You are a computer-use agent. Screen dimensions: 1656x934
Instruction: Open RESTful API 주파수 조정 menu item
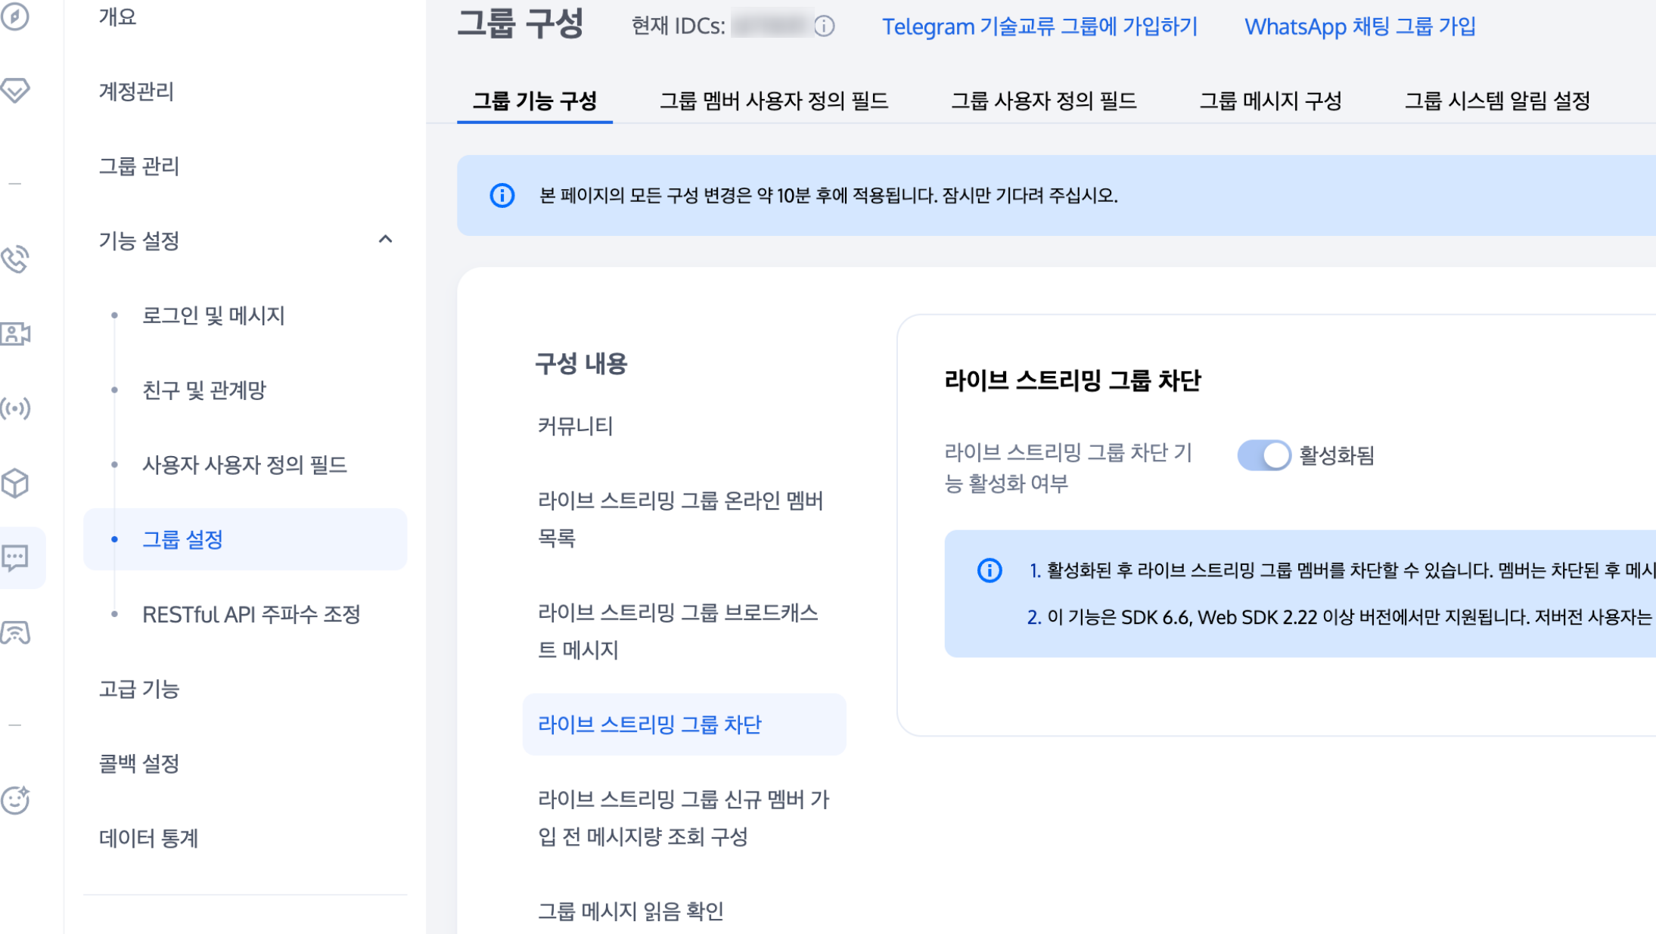click(x=251, y=614)
